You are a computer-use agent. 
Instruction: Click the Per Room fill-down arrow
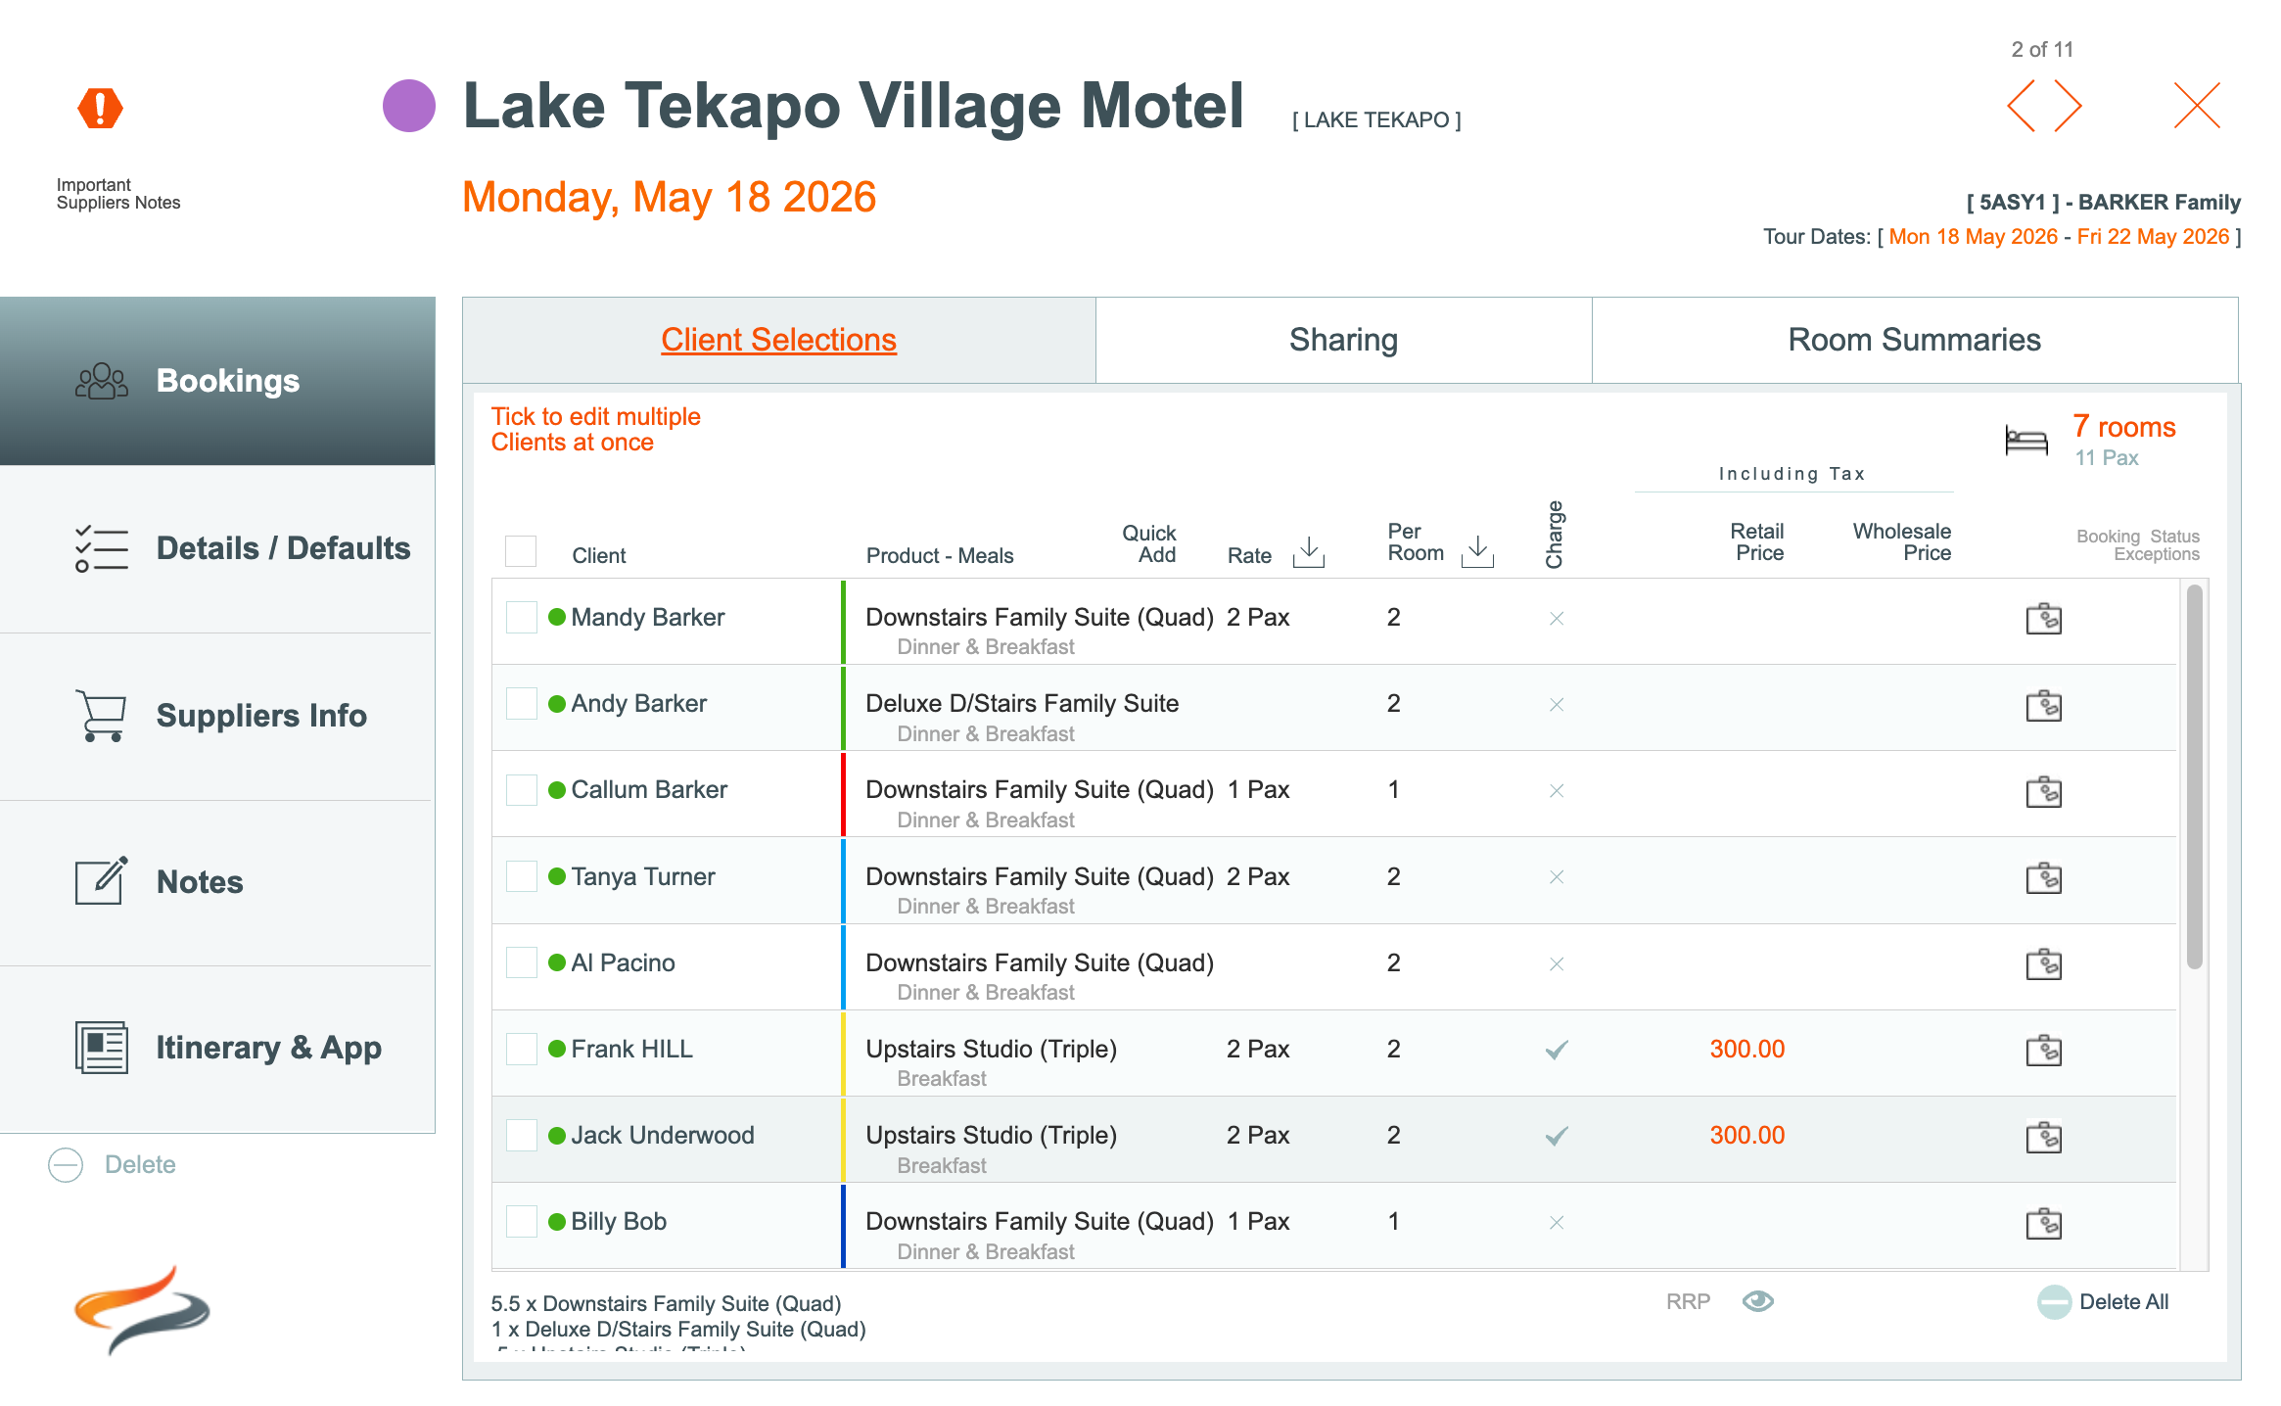[1477, 552]
